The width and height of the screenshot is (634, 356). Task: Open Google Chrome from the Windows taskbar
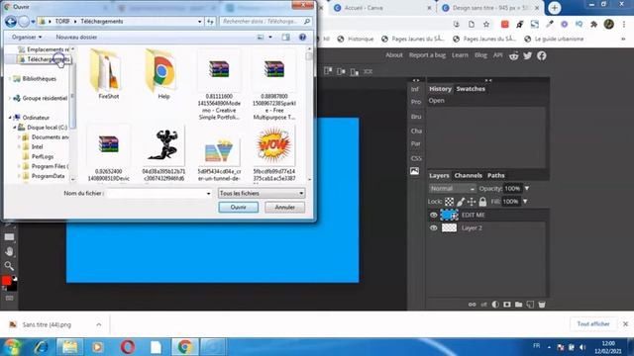coord(185,347)
